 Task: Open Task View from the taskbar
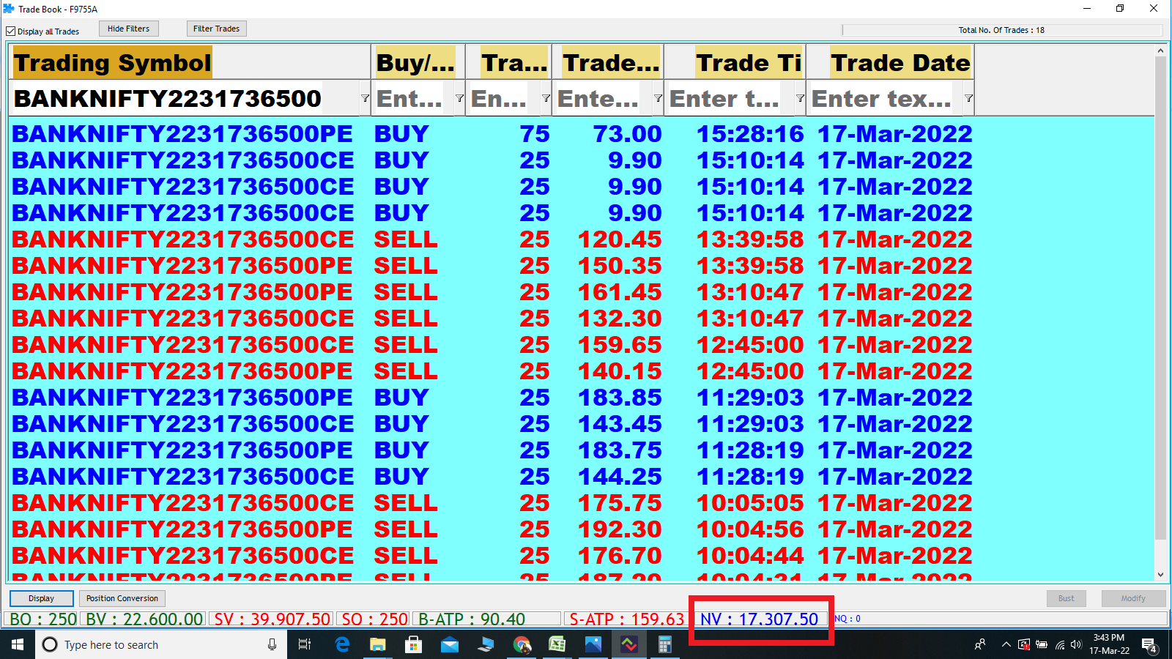[x=305, y=644]
